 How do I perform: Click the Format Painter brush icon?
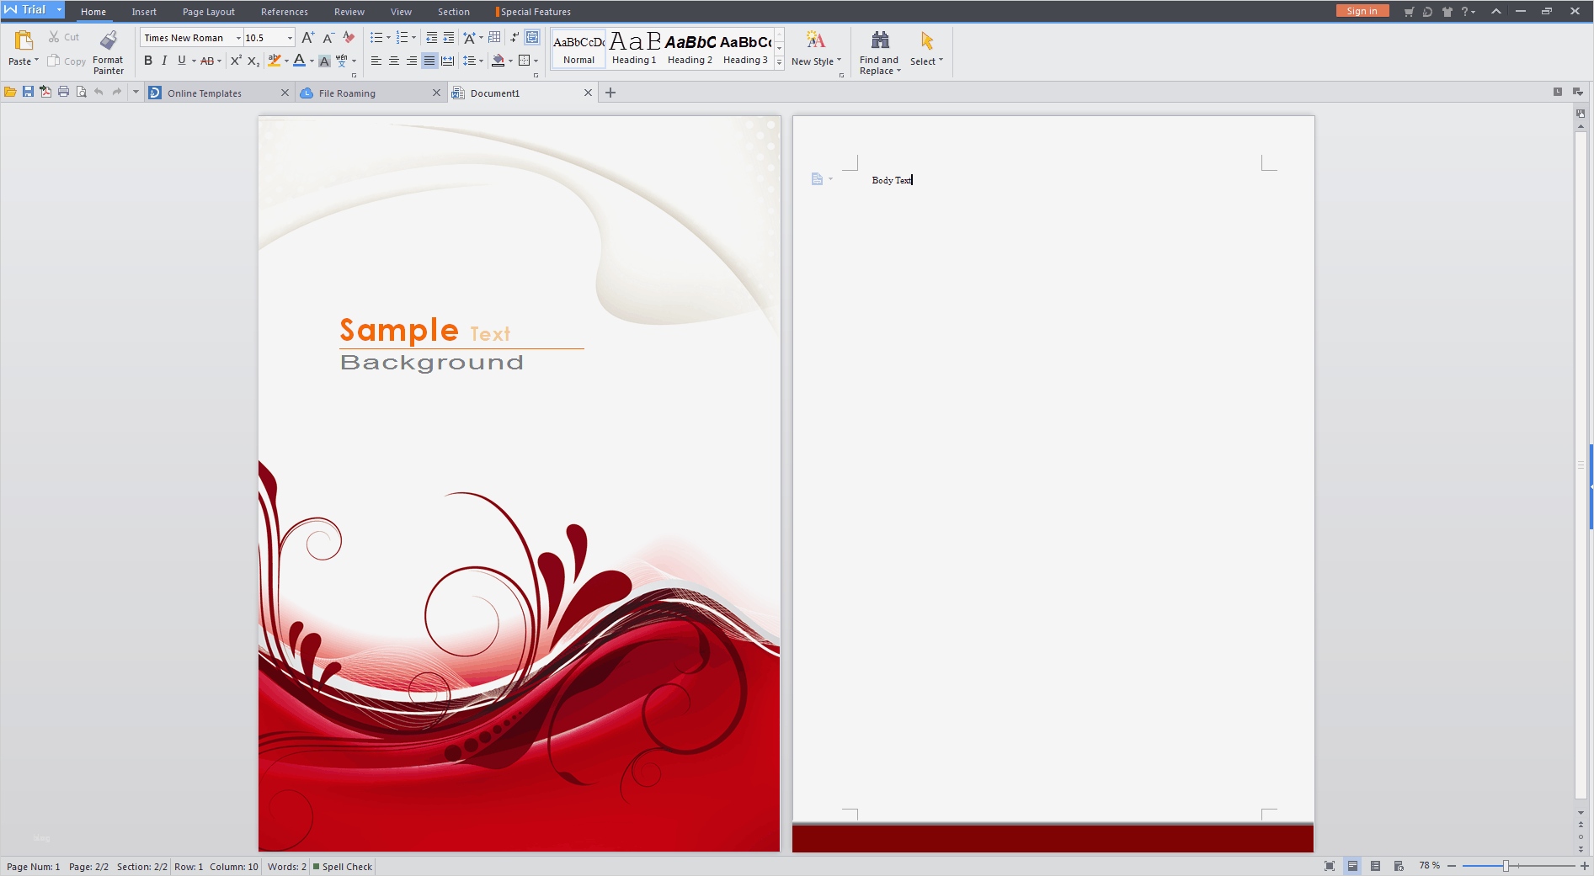[x=108, y=40]
